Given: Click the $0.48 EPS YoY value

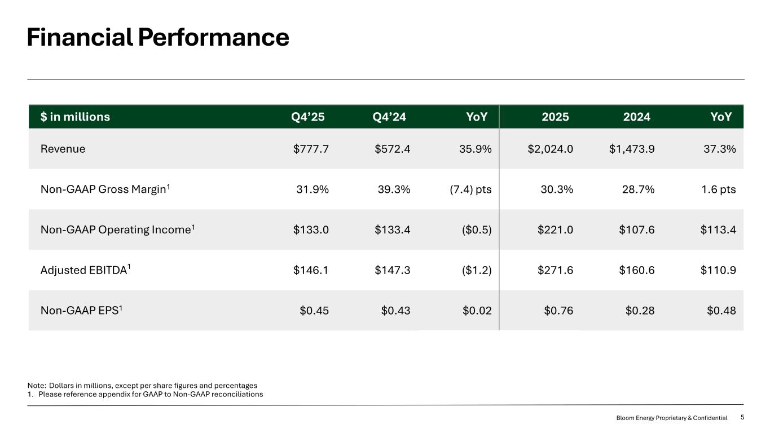Looking at the screenshot, I should pos(721,310).
